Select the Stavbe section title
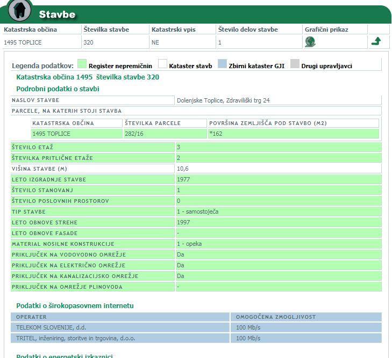 click(x=57, y=14)
